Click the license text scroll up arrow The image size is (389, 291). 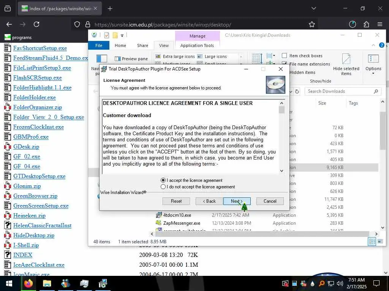(281, 103)
